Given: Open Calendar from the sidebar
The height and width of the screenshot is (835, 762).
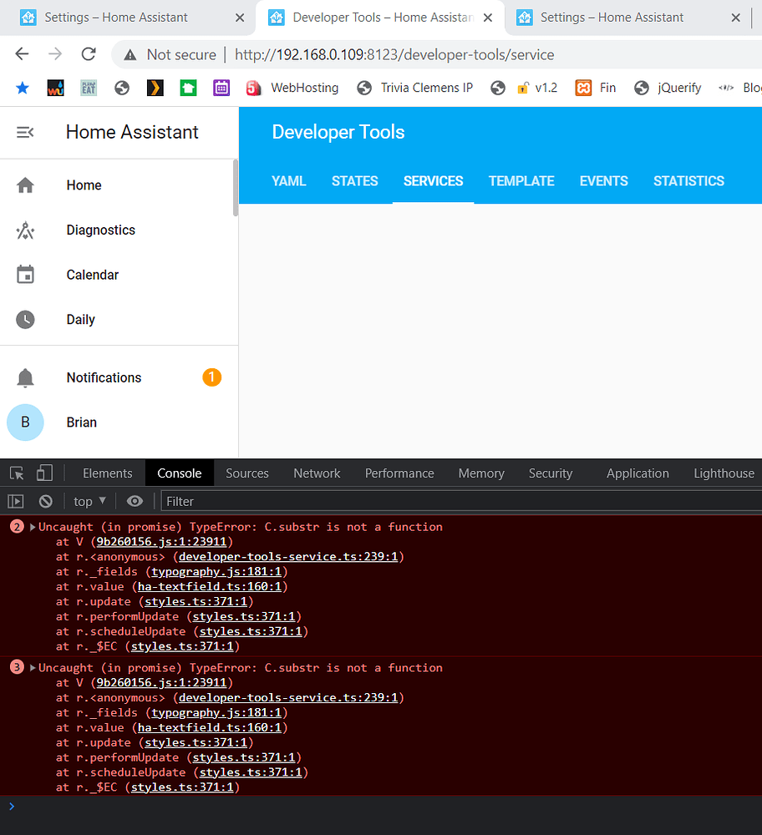Looking at the screenshot, I should [92, 275].
